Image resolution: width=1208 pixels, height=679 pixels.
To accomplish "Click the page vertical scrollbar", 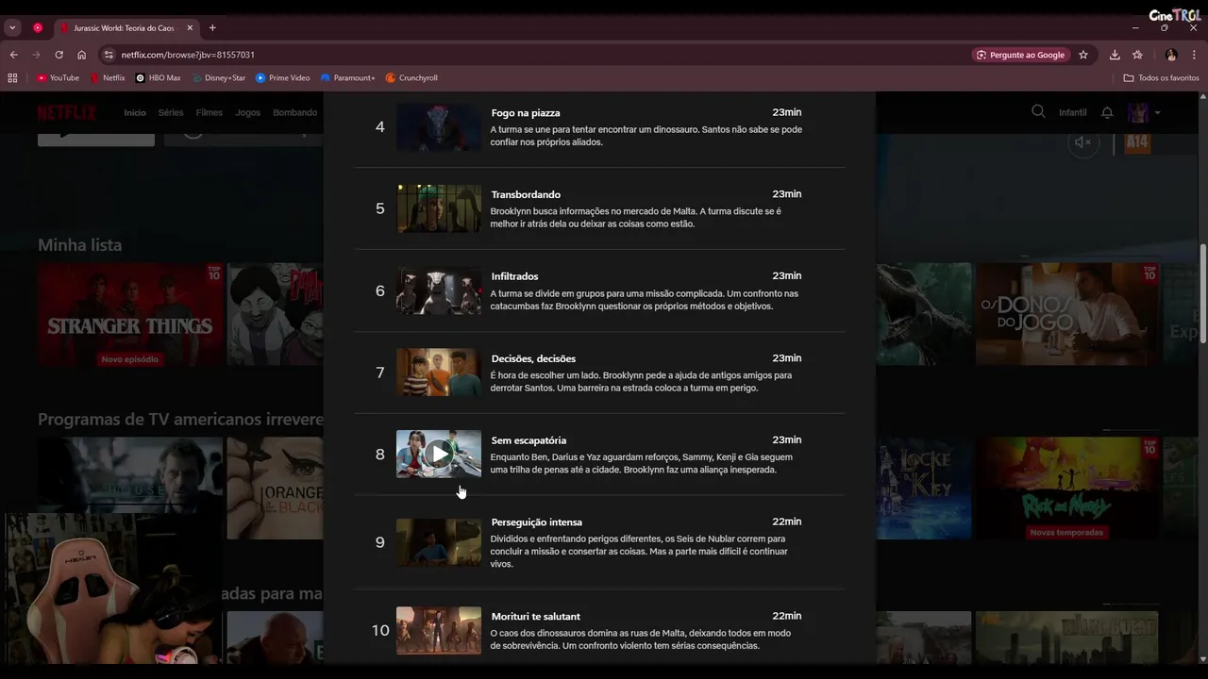I will (x=1202, y=294).
